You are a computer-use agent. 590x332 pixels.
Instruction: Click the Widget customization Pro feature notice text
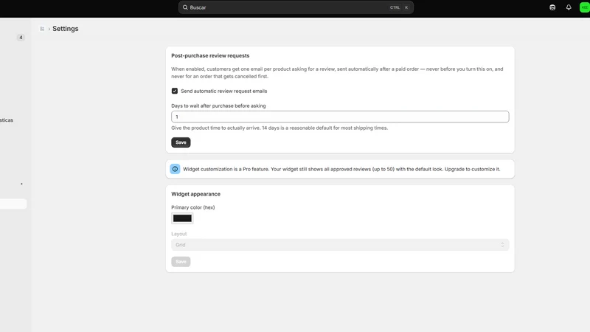point(341,169)
